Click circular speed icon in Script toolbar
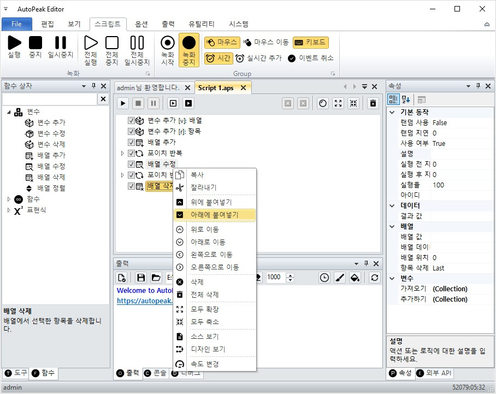 click(x=323, y=103)
